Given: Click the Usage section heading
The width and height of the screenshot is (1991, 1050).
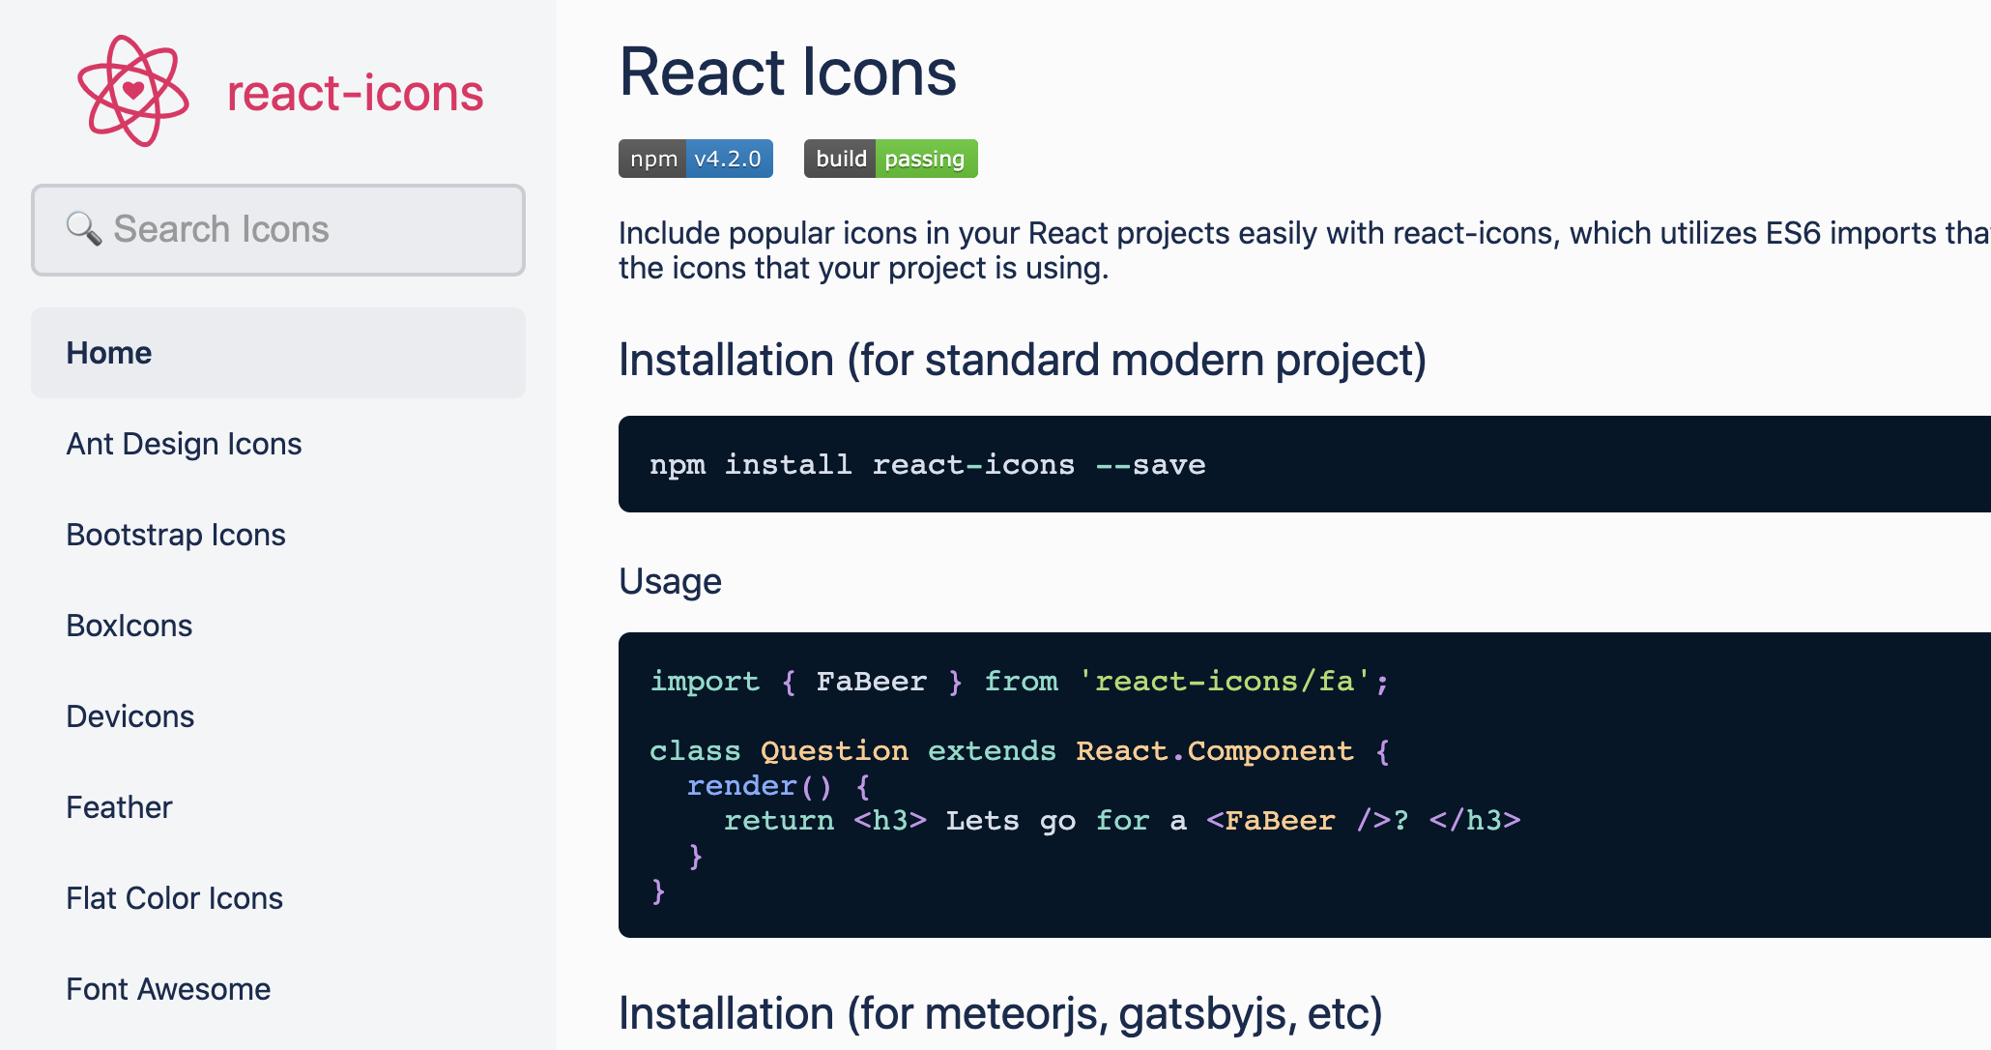Looking at the screenshot, I should pyautogui.click(x=670, y=581).
